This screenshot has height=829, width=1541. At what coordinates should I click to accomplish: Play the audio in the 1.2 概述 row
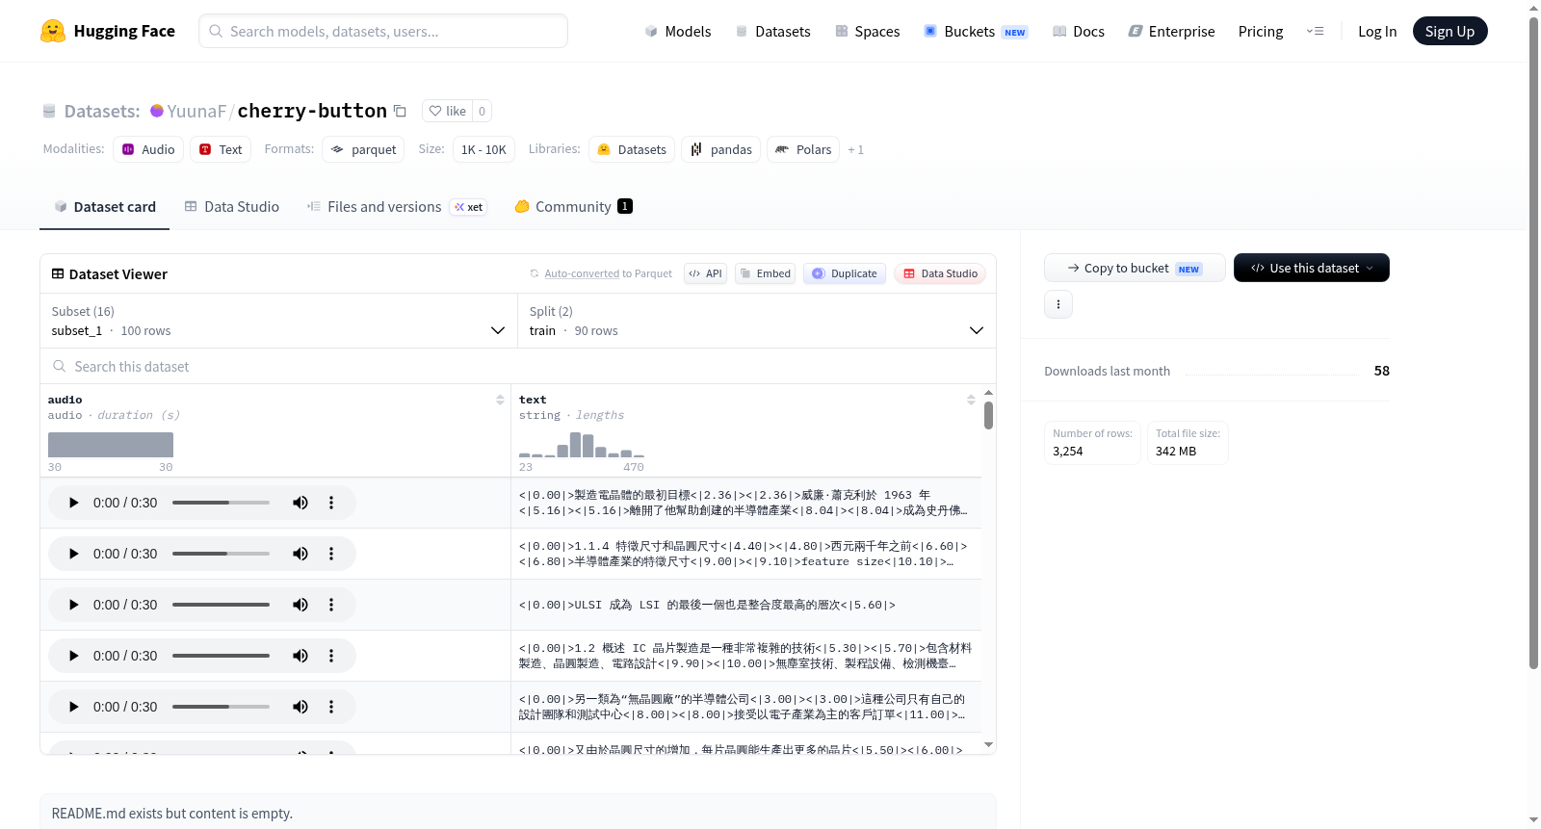[73, 656]
